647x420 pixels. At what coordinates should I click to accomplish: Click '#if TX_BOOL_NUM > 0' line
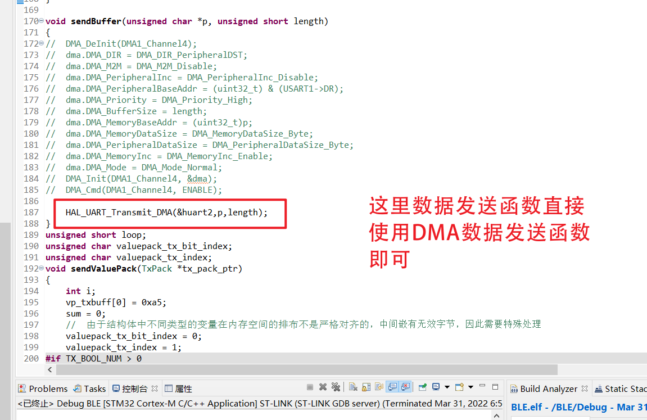[x=94, y=359]
